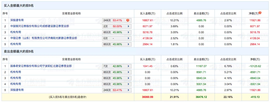Click the red help icon beside the 净额(万) header
The width and height of the screenshot is (270, 103).
point(260,13)
